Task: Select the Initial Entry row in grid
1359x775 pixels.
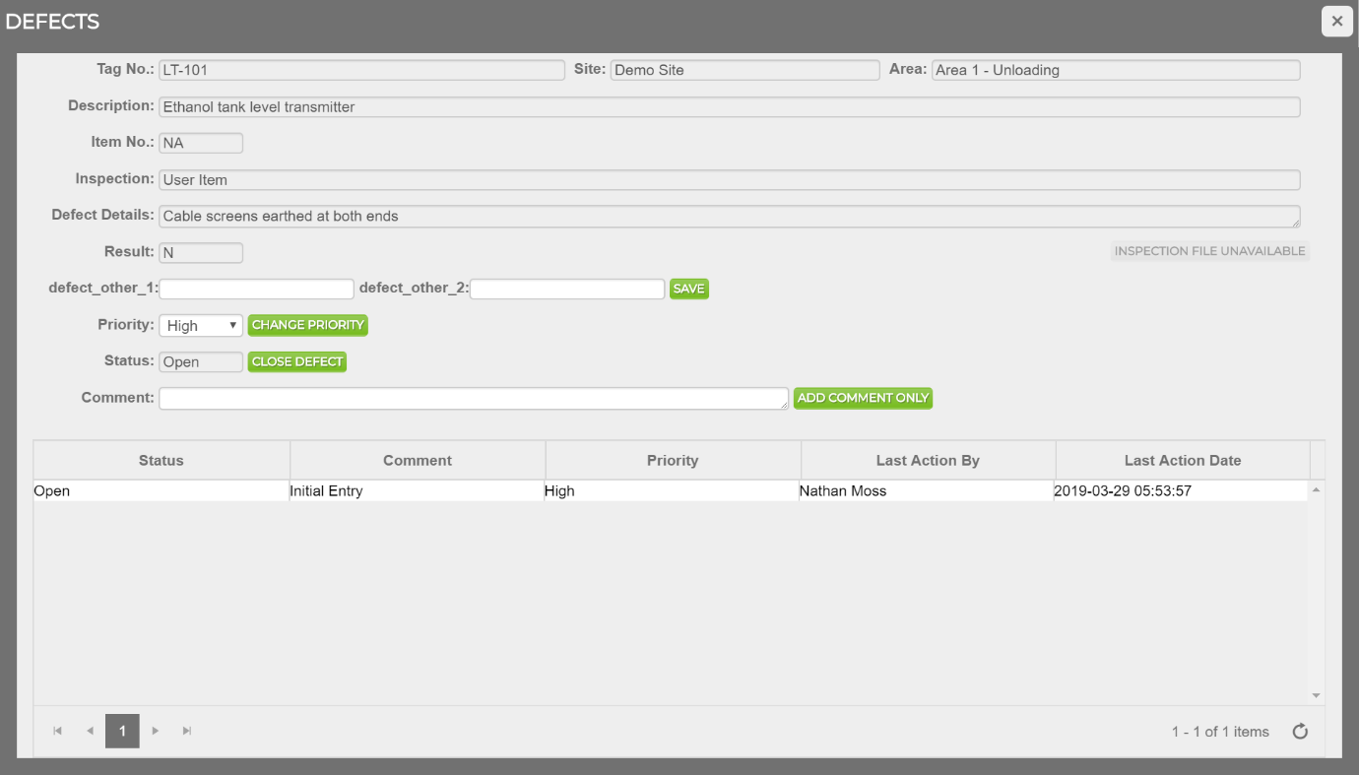Action: (417, 491)
